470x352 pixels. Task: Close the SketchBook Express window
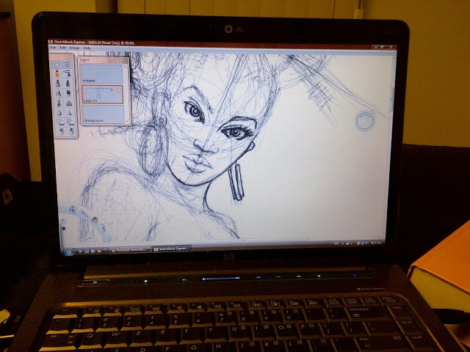click(391, 47)
